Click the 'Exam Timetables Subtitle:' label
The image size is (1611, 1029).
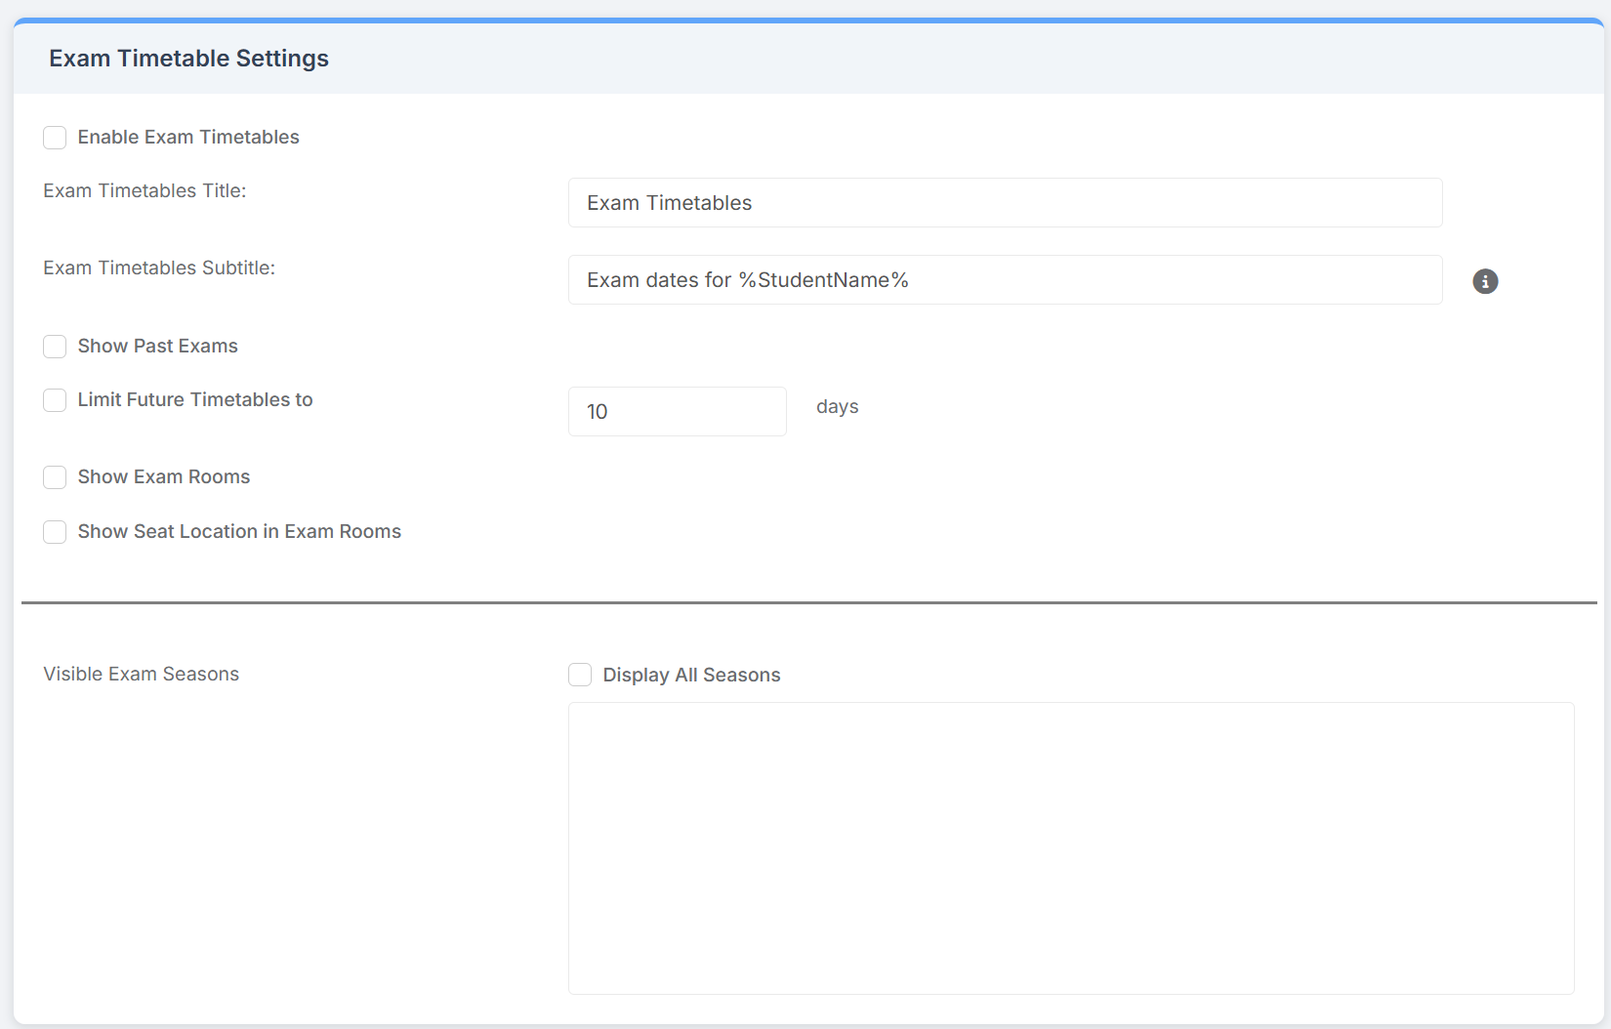[x=159, y=268]
